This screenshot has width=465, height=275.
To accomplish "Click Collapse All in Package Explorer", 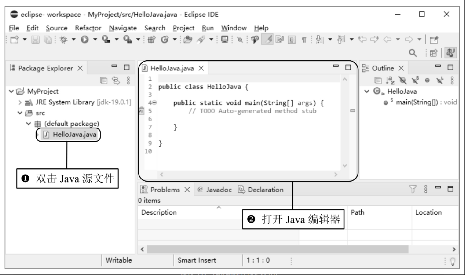I will pyautogui.click(x=104, y=80).
